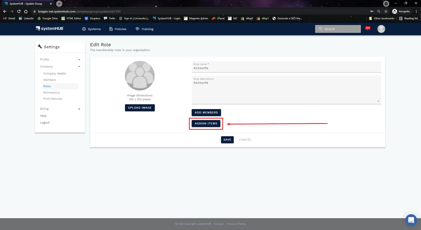Collapse the Company settings section
Viewport: 421px width, 230px height.
(60, 67)
